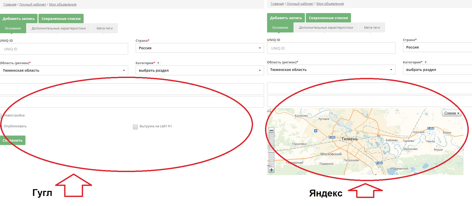
Task: Click the Андреевский label on the map
Action: tap(399, 169)
